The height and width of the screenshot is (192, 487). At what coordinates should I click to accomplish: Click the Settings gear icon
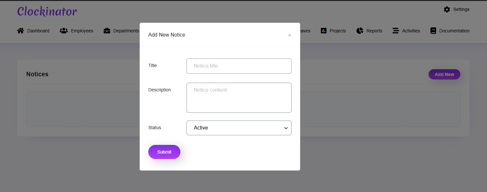[x=447, y=10]
